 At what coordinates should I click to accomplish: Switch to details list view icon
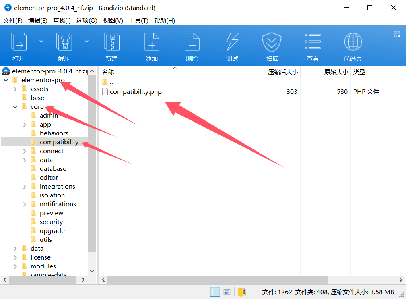(x=215, y=292)
